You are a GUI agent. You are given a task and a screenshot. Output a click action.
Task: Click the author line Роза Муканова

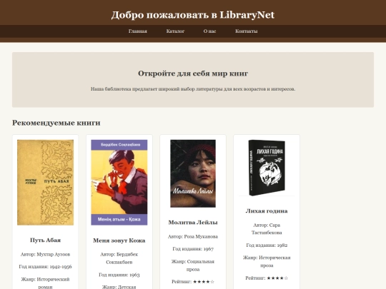[x=193, y=237]
